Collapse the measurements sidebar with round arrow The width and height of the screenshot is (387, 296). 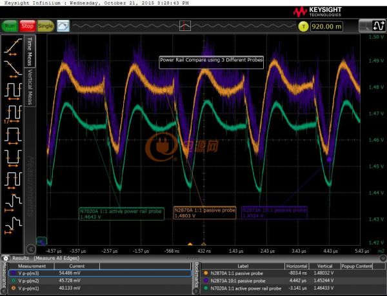pyautogui.click(x=31, y=249)
